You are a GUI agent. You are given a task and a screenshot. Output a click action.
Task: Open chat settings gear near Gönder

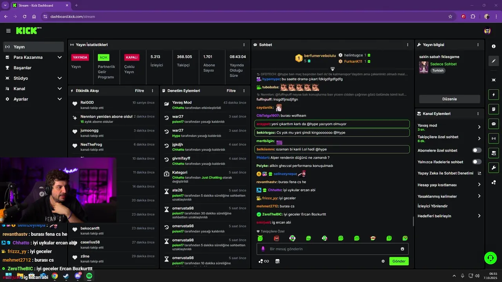[383, 261]
